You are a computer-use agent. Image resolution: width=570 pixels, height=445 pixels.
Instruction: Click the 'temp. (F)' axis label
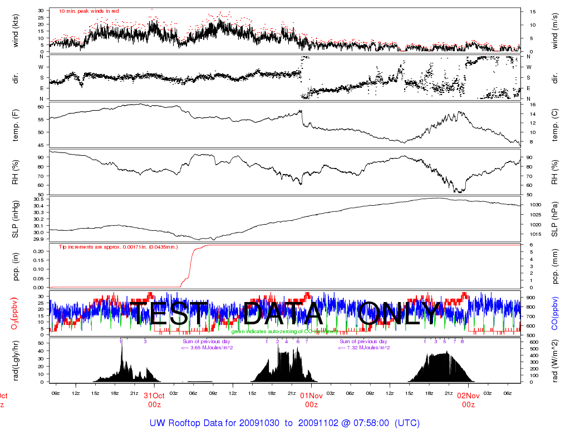[15, 125]
